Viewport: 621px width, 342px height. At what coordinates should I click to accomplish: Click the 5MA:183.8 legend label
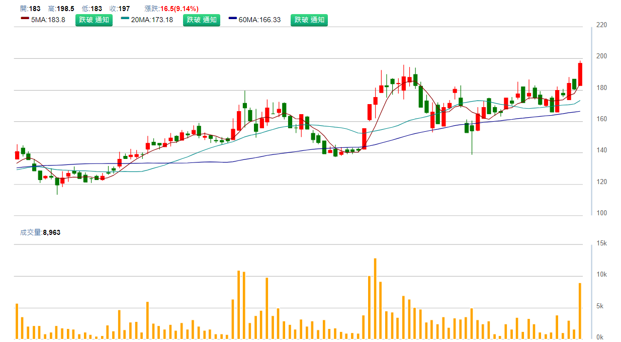48,20
